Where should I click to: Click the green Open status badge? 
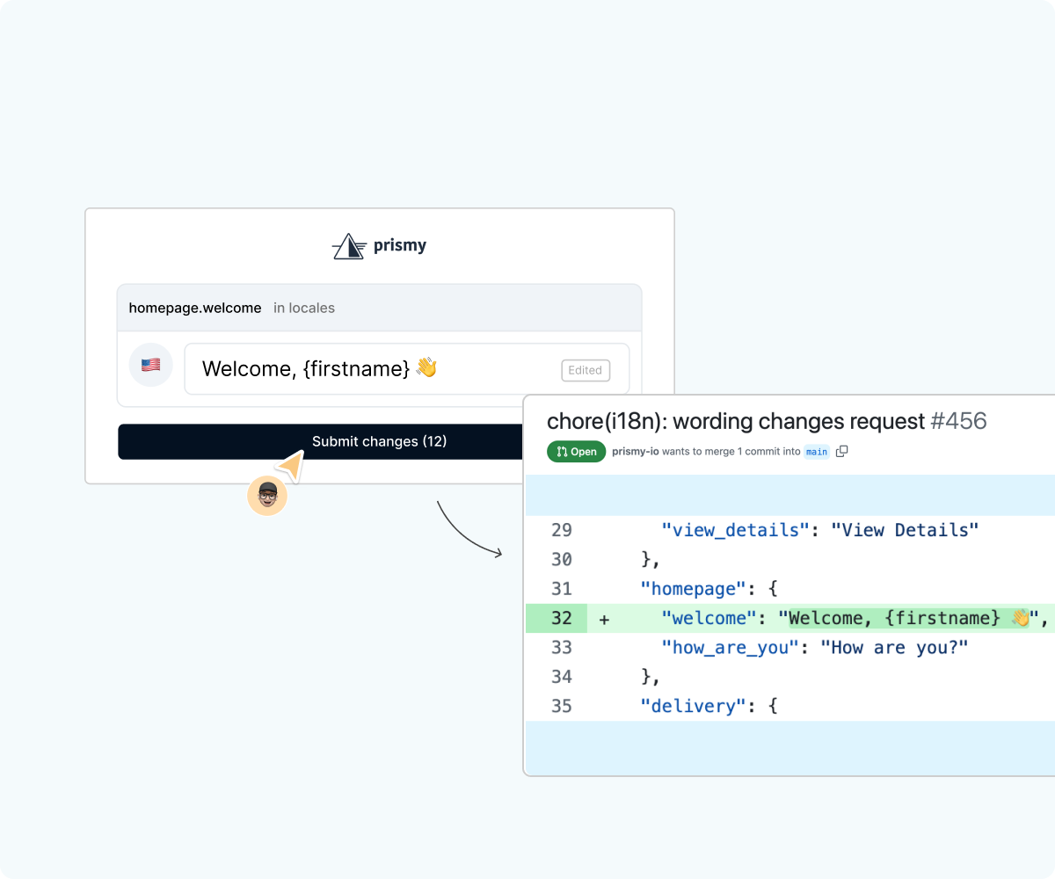576,452
